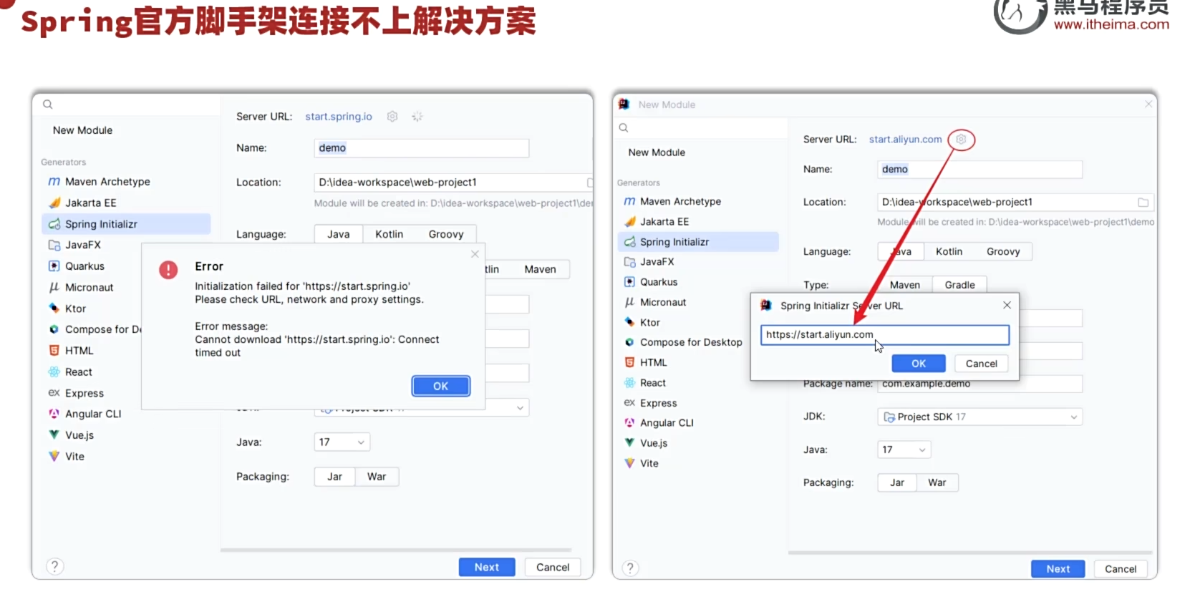The height and width of the screenshot is (612, 1190).
Task: Click the gear icon beside start.aliyun.com
Action: [961, 140]
